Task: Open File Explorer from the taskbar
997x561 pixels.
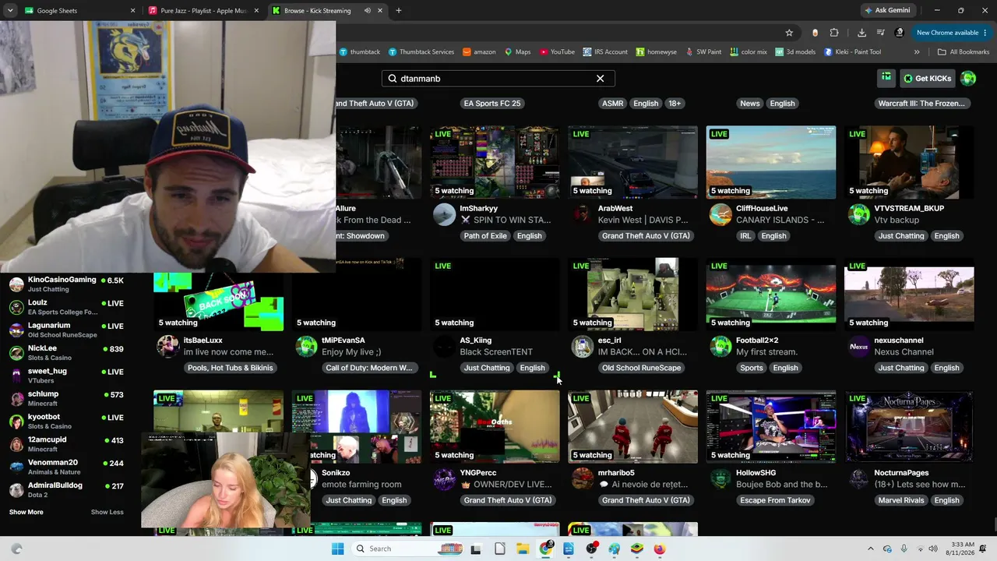Action: point(523,549)
